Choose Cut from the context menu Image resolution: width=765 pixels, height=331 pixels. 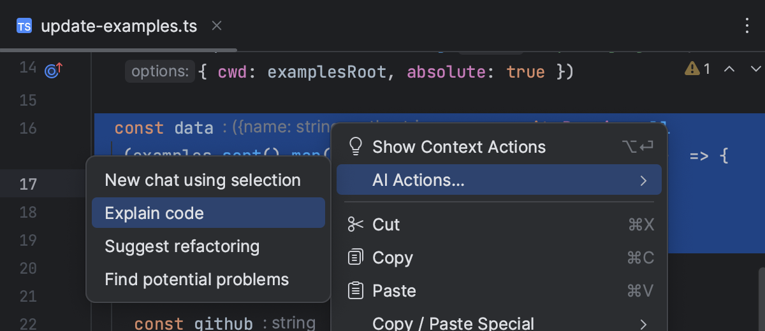click(x=499, y=225)
